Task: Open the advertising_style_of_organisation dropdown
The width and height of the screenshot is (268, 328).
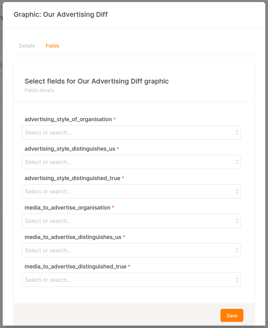Action: click(x=131, y=133)
